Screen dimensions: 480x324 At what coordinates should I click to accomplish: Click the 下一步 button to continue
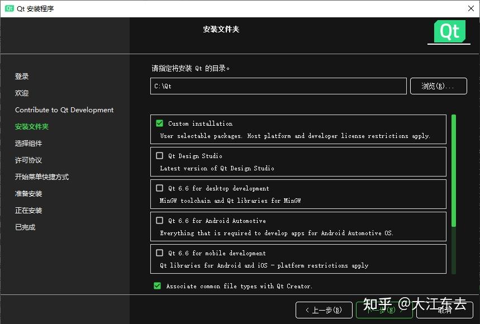coord(384,309)
